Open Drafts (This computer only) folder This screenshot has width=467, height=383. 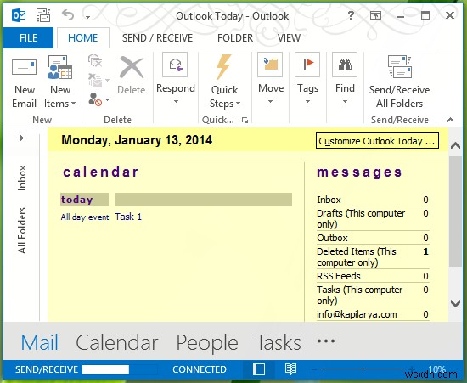373,218
